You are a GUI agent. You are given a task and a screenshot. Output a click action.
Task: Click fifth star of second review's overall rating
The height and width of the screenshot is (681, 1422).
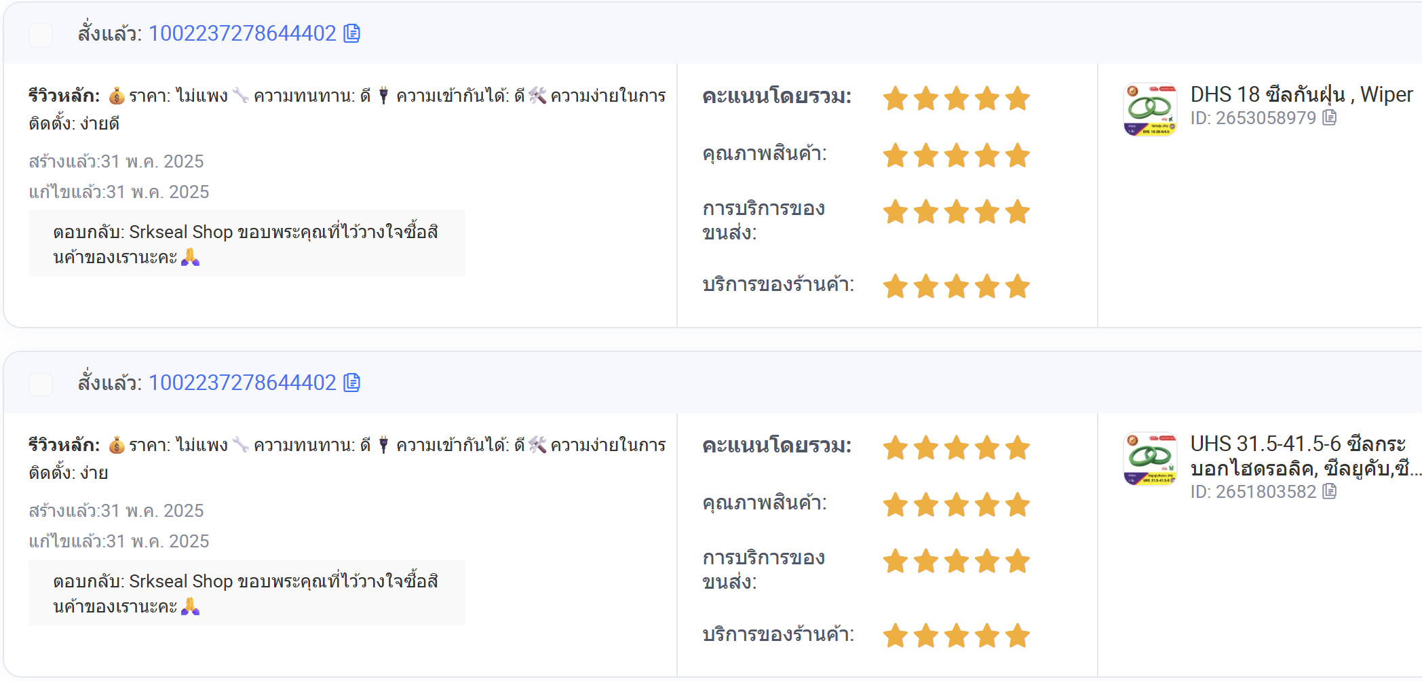1018,448
